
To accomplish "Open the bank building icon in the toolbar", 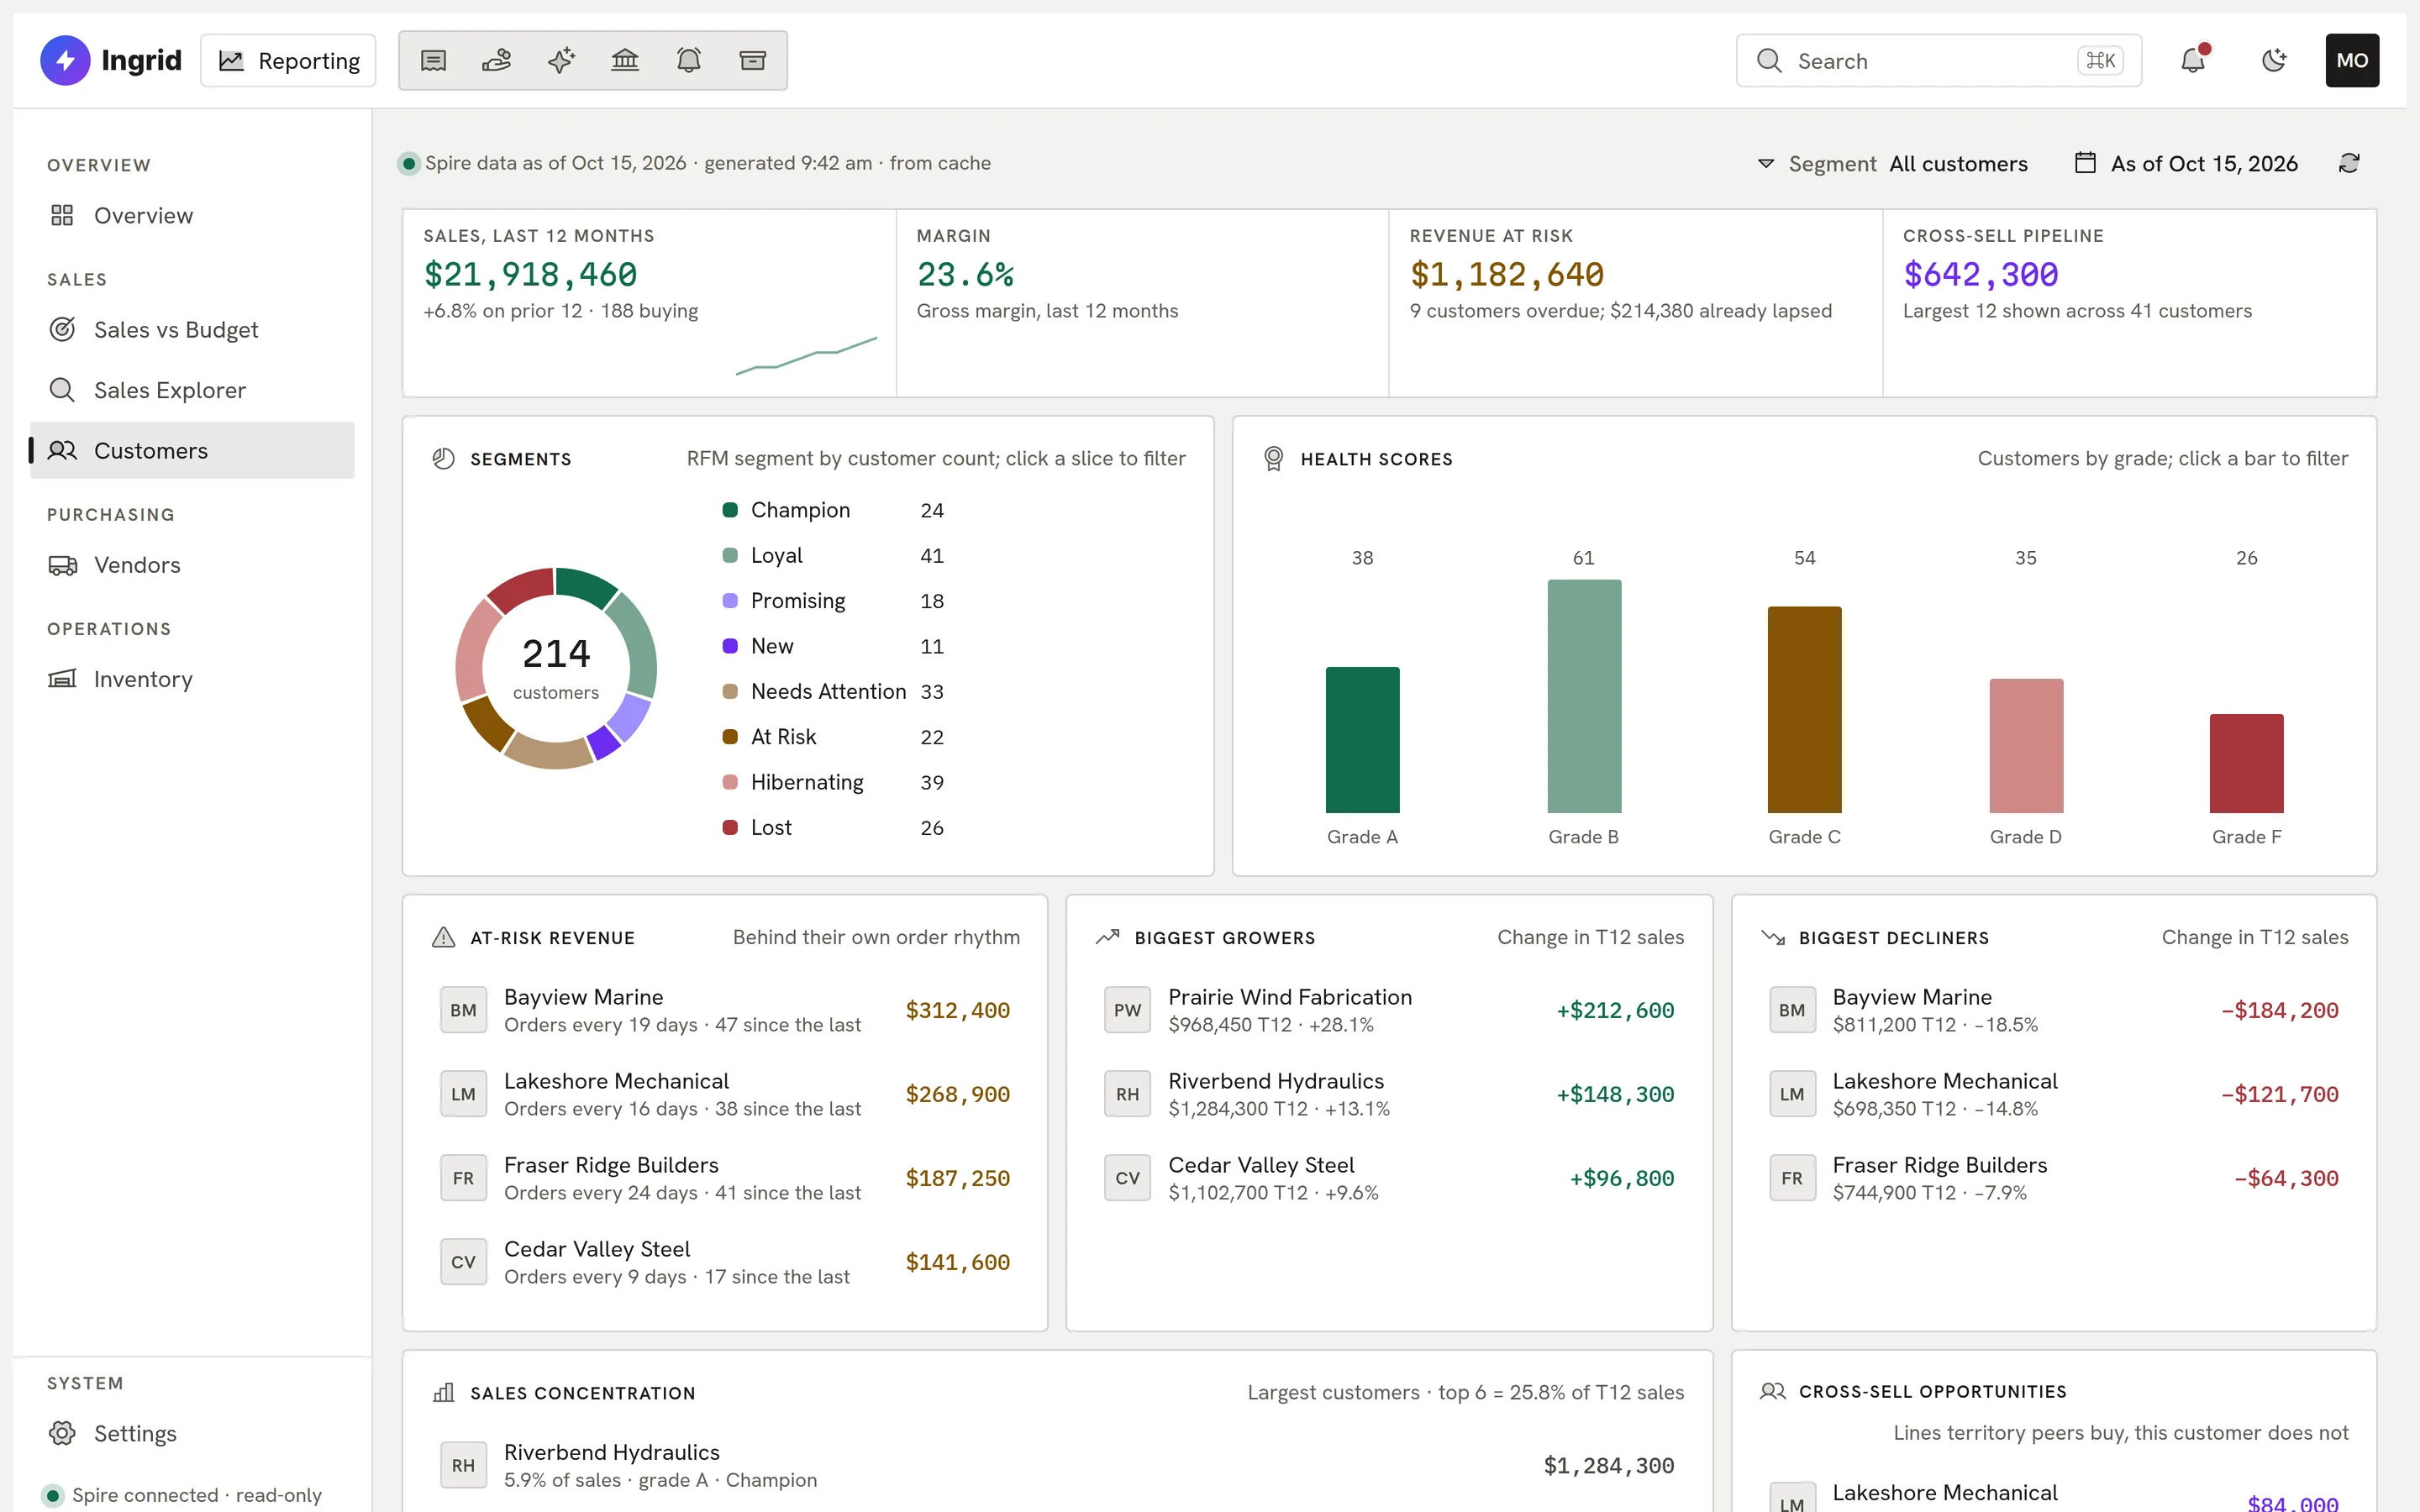I will [x=625, y=61].
